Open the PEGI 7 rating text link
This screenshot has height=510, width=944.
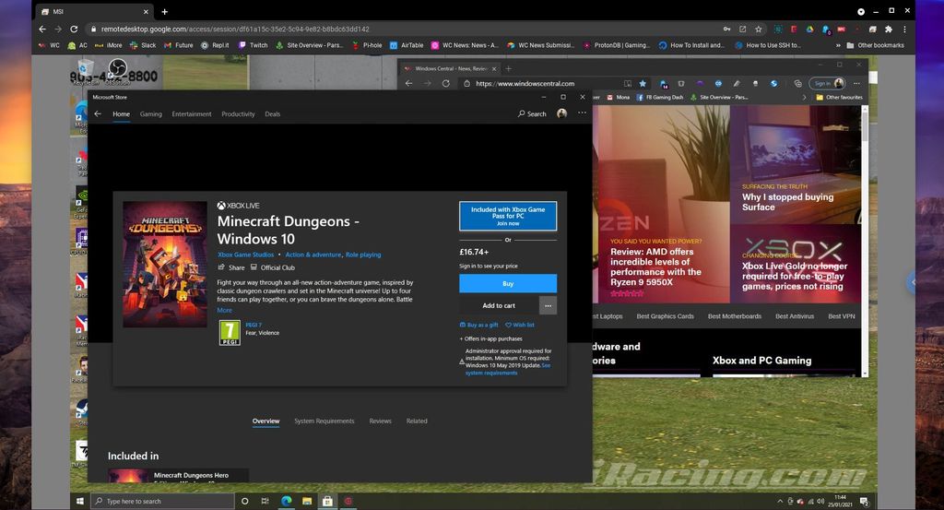coord(254,325)
